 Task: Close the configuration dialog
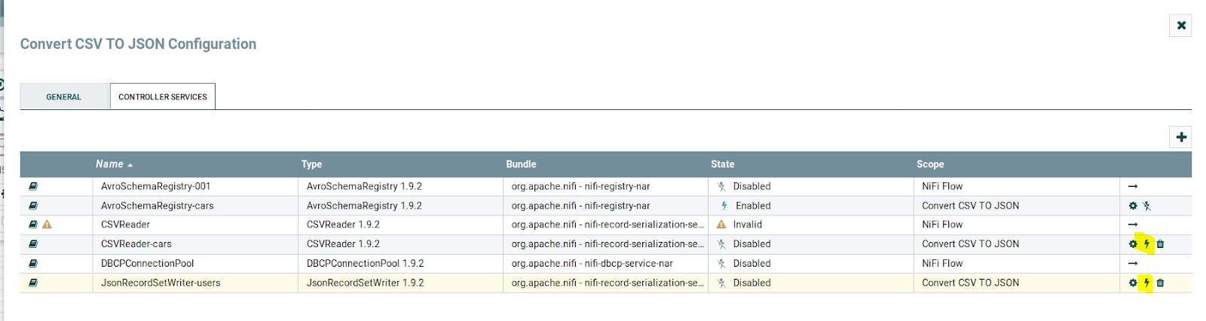(x=1180, y=26)
